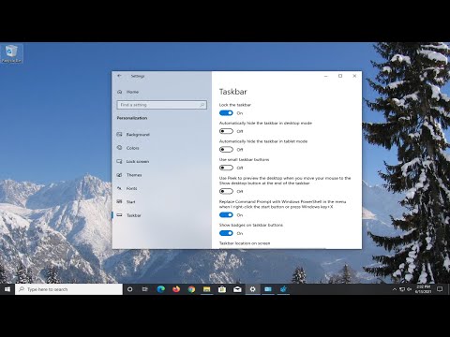Click the Lock screen icon in the sidebar
This screenshot has height=337, width=450.
[x=119, y=161]
